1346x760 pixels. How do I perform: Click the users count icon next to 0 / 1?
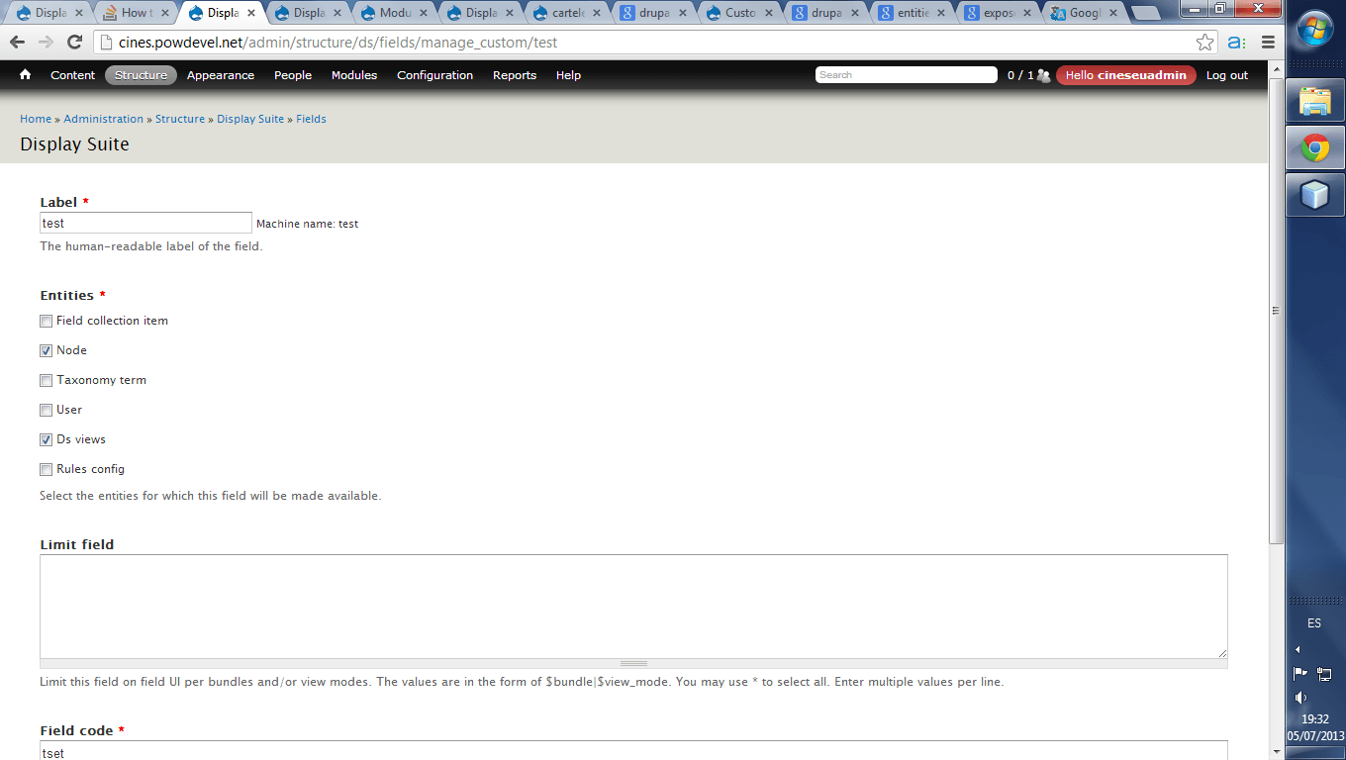[x=1043, y=75]
